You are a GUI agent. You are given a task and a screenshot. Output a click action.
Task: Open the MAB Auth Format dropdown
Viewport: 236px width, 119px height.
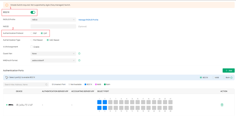point(53,60)
